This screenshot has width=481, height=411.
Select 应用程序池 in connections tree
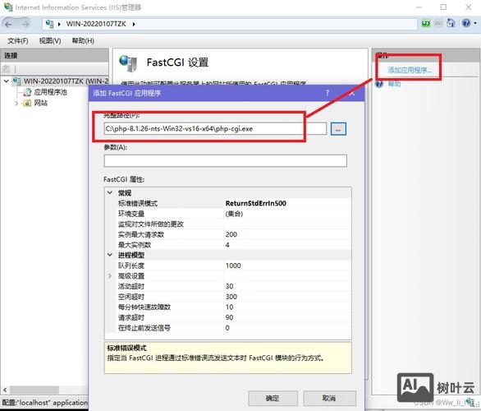coord(50,92)
